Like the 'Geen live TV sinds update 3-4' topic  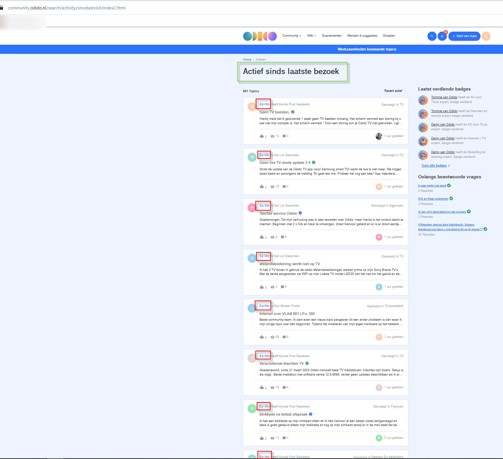[x=262, y=186]
